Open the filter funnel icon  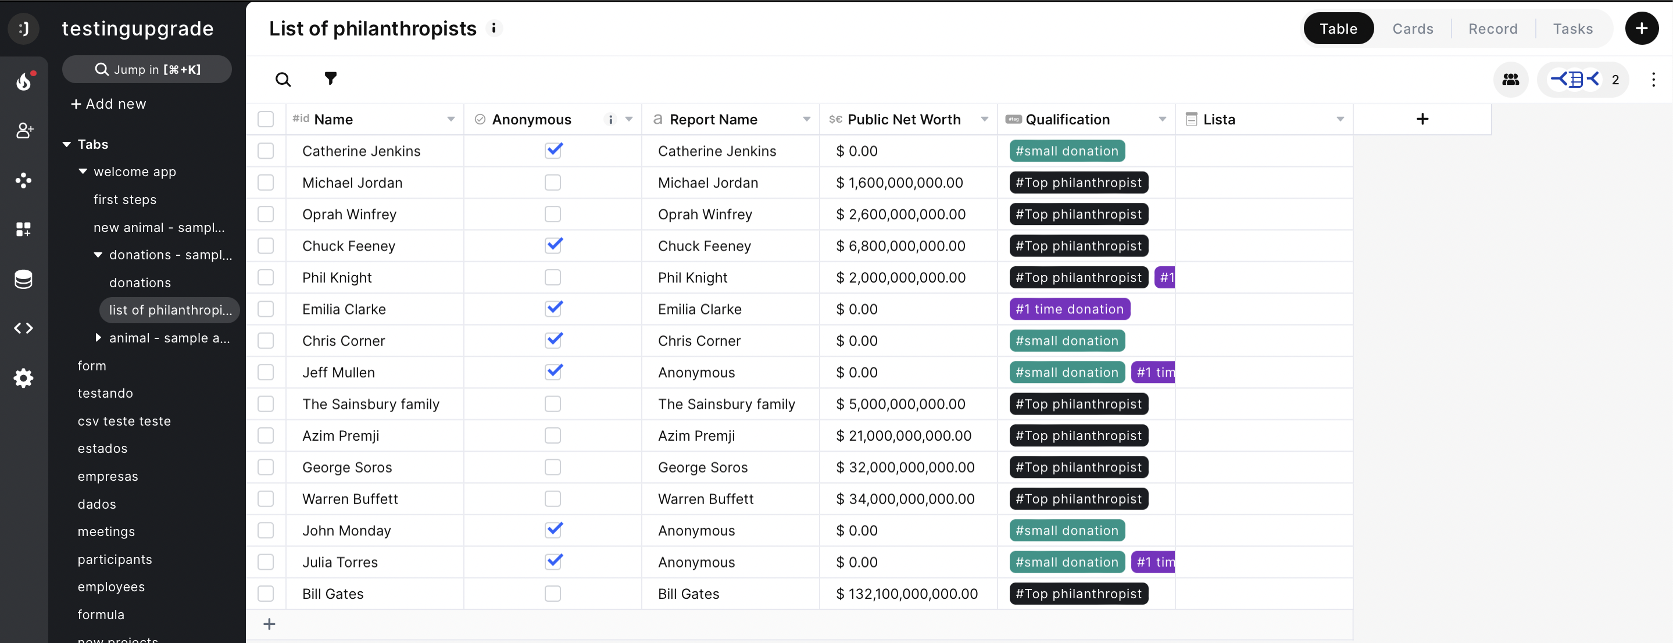click(331, 78)
